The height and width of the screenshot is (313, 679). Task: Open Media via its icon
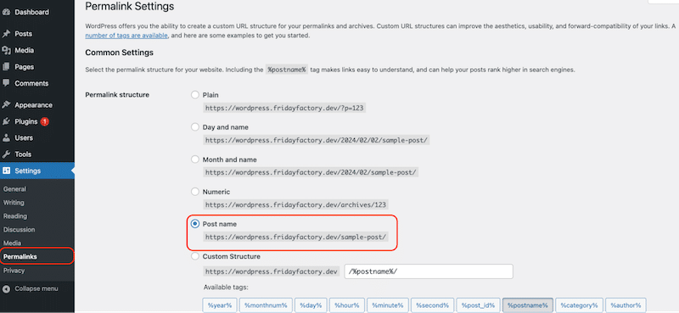click(6, 50)
